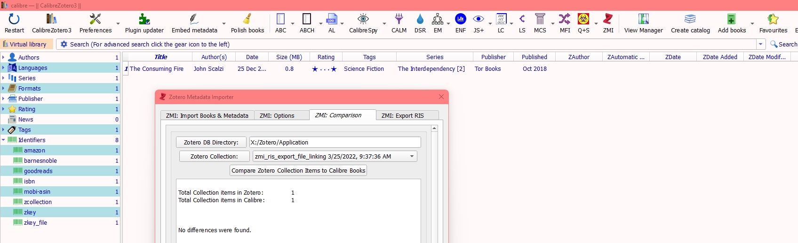The width and height of the screenshot is (798, 243).
Task: Click the Restart toolbar icon
Action: (14, 19)
